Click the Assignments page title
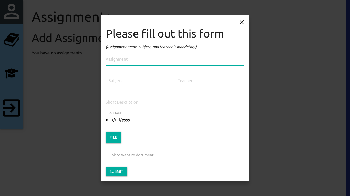350x196 pixels. 67,17
